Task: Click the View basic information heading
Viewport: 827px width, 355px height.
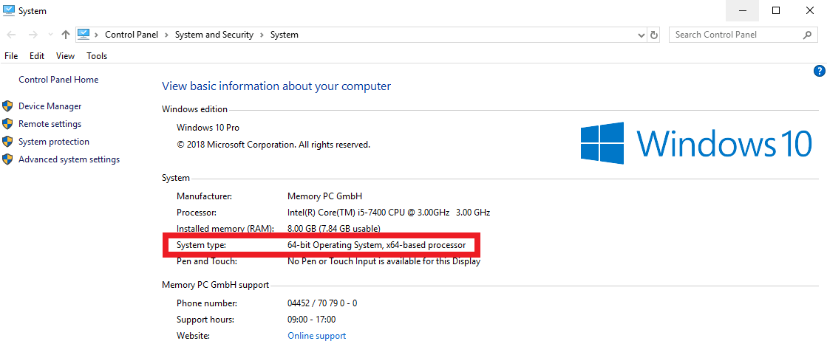Action: tap(276, 86)
